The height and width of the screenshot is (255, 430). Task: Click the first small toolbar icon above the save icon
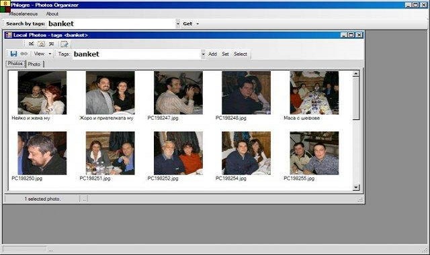pos(32,44)
